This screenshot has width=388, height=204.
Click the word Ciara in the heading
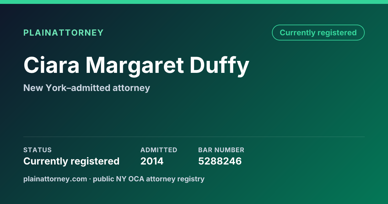(51, 65)
